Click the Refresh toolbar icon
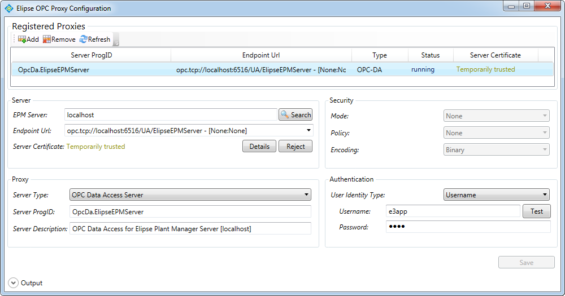 pyautogui.click(x=84, y=39)
